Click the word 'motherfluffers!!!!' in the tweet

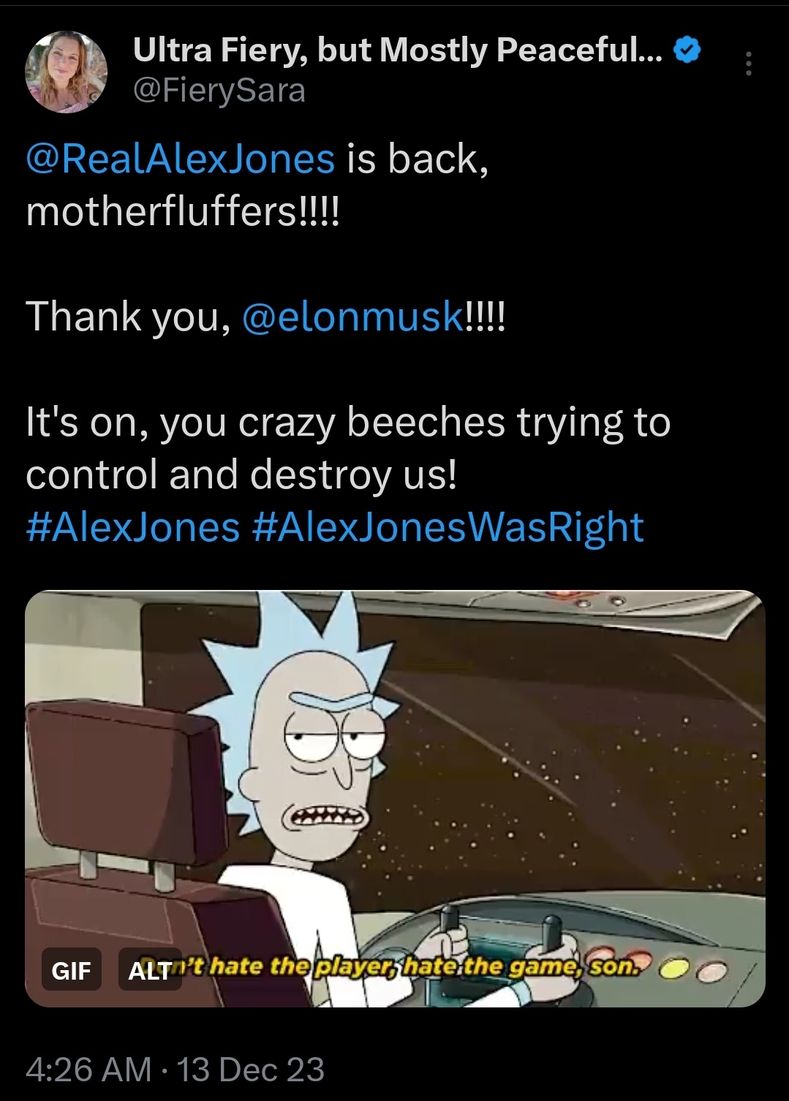tap(183, 211)
